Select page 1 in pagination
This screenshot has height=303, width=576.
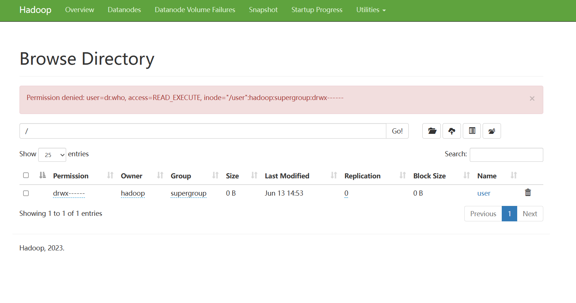click(509, 214)
